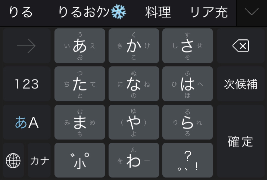
Task: Choose the りる candidate
Action: coord(21,12)
